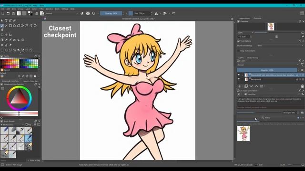The image size is (305, 171).
Task: Toggle Preserve Alpha
Action: tap(88, 13)
